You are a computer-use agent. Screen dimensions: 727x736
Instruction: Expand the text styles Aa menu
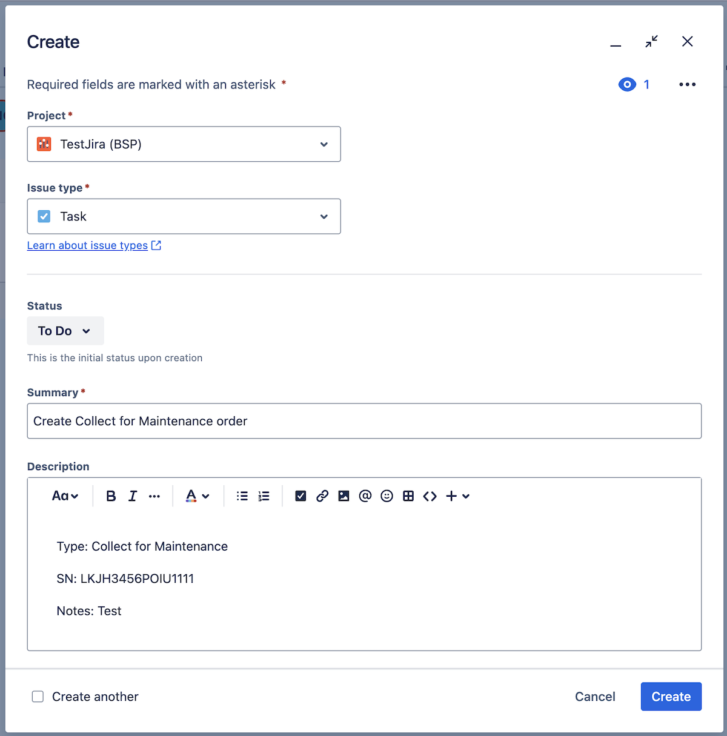pos(65,496)
